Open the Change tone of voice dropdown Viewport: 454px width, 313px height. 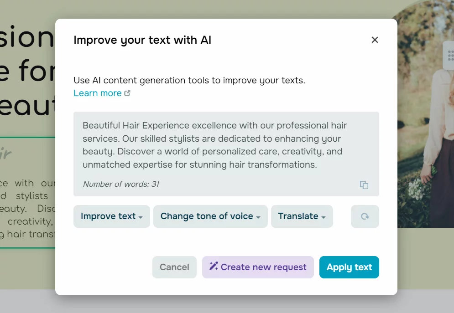(x=210, y=216)
